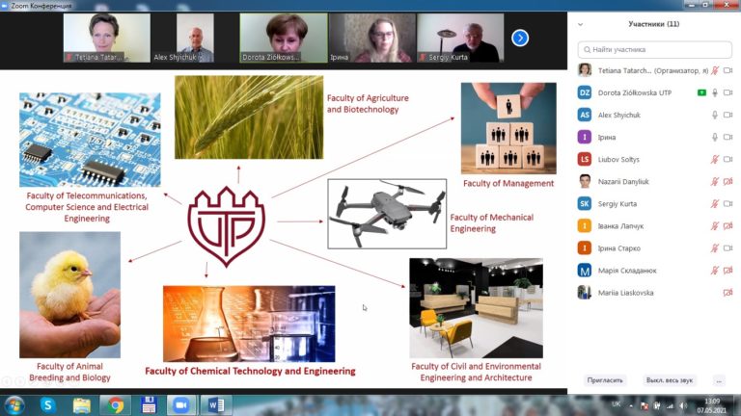Click Sergiy Kurta's muted microphone icon

pos(715,204)
